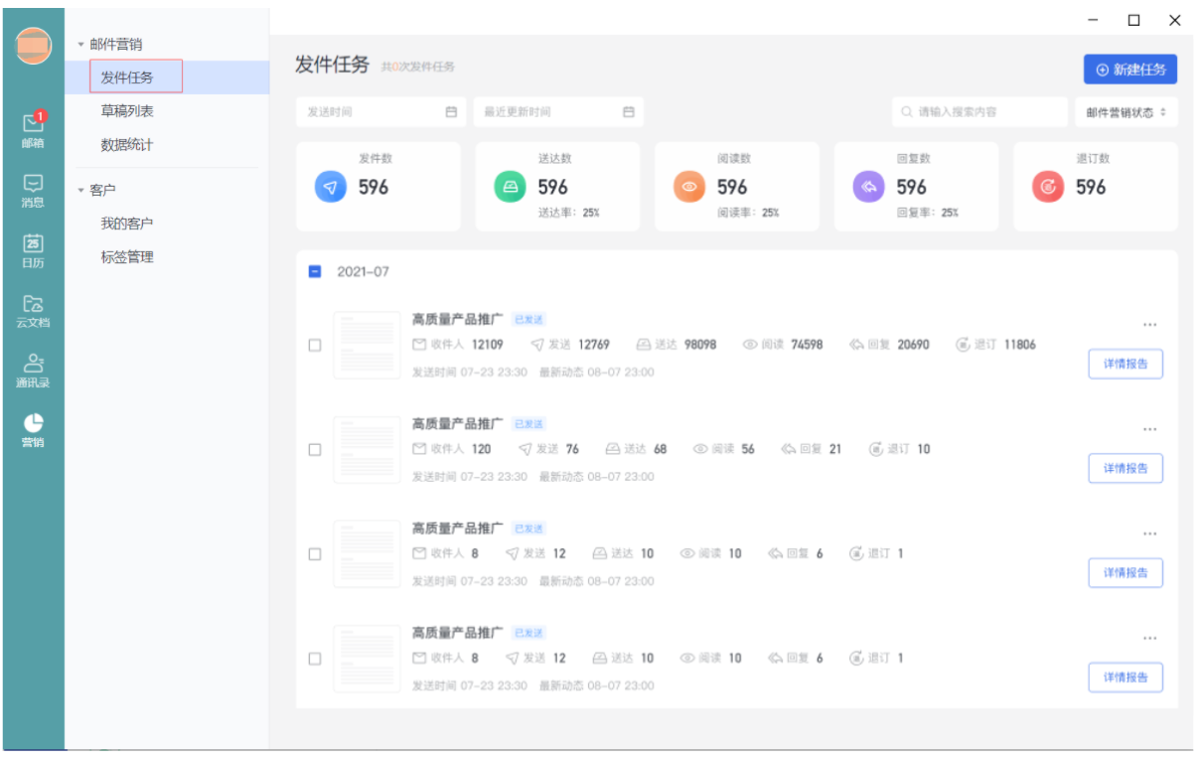Viewport: 1201px width, 762px height.
Task: Check the last task row checkbox
Action: click(x=315, y=659)
